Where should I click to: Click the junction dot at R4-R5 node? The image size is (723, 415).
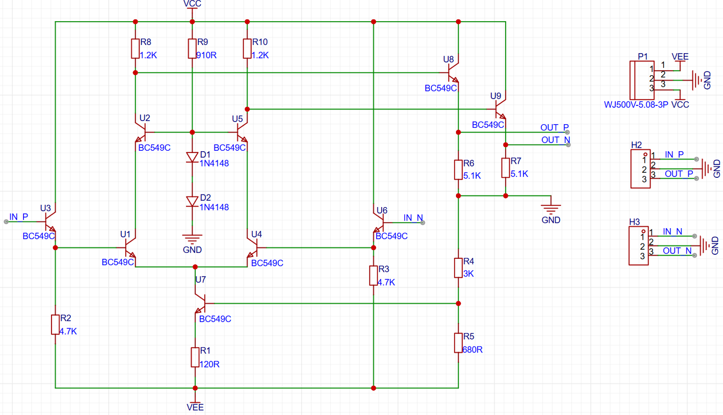click(x=458, y=303)
